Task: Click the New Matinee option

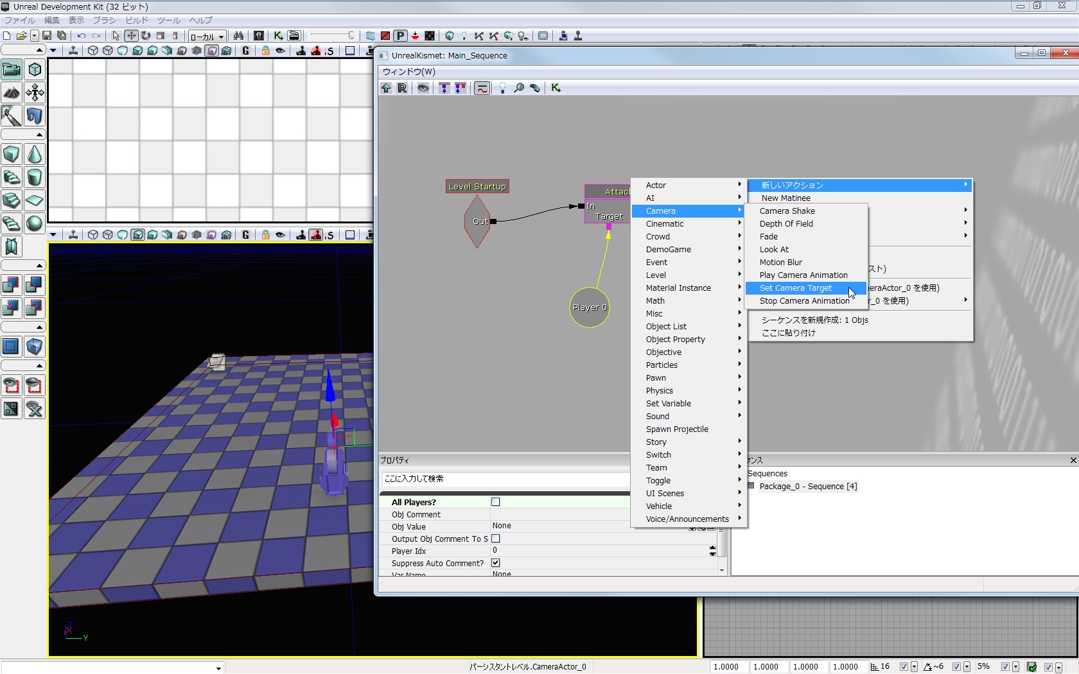Action: (x=785, y=198)
